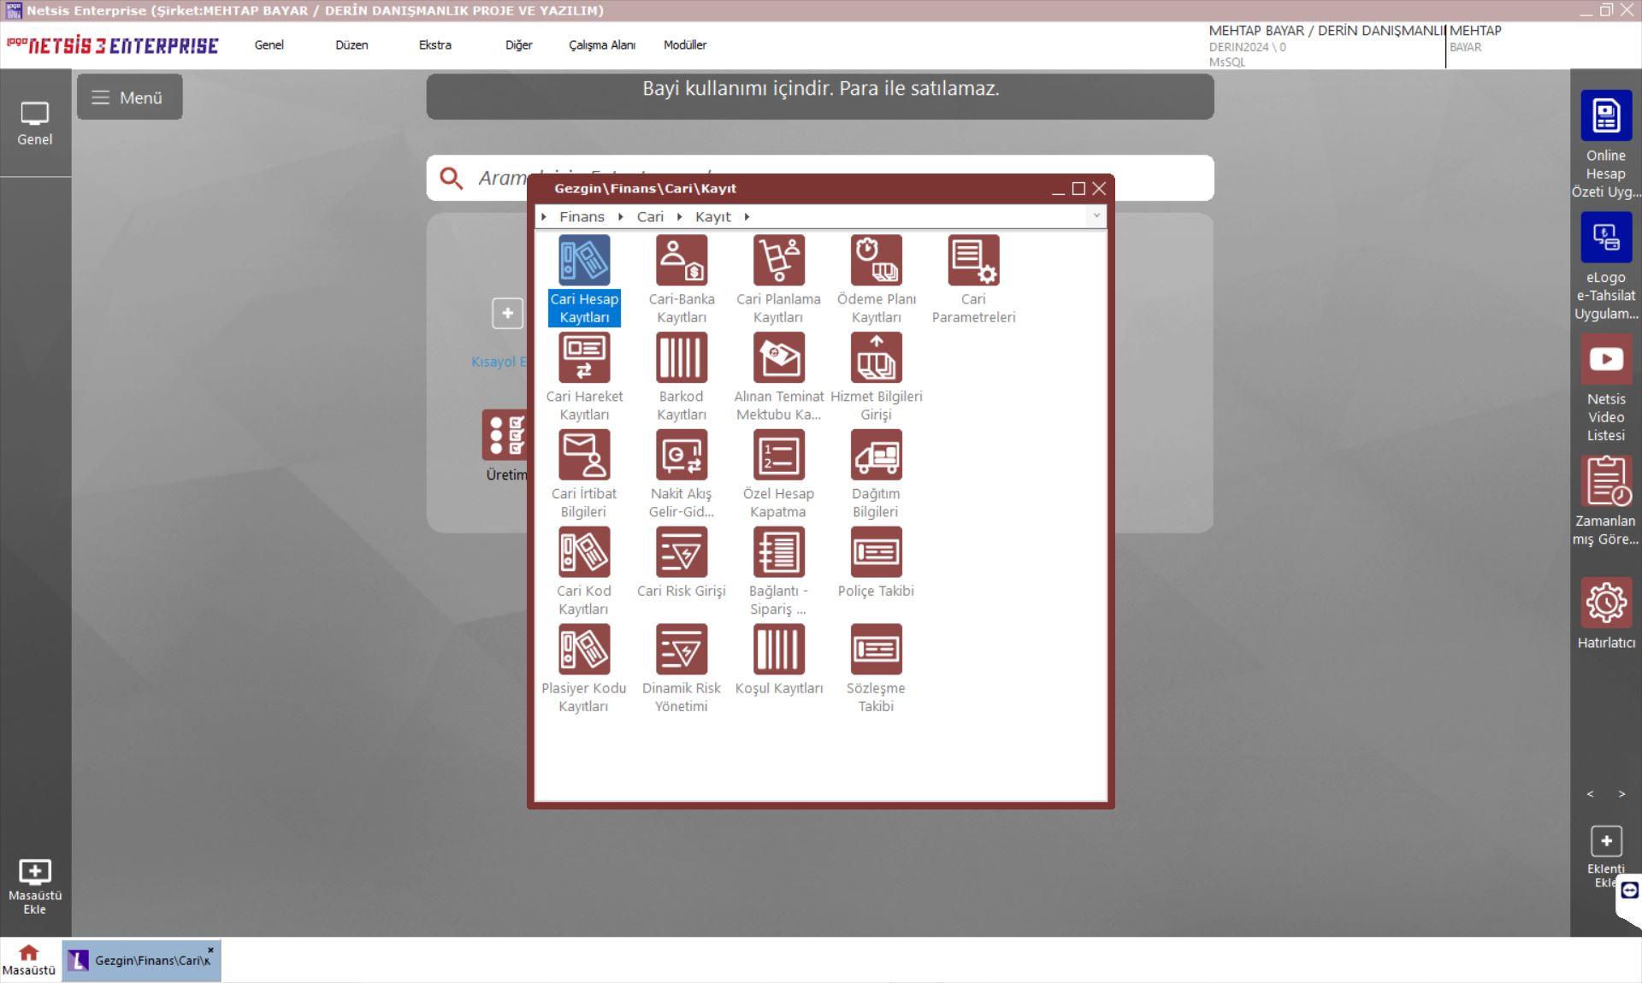The width and height of the screenshot is (1642, 983).
Task: Click Cari in the breadcrumb path
Action: click(x=650, y=217)
